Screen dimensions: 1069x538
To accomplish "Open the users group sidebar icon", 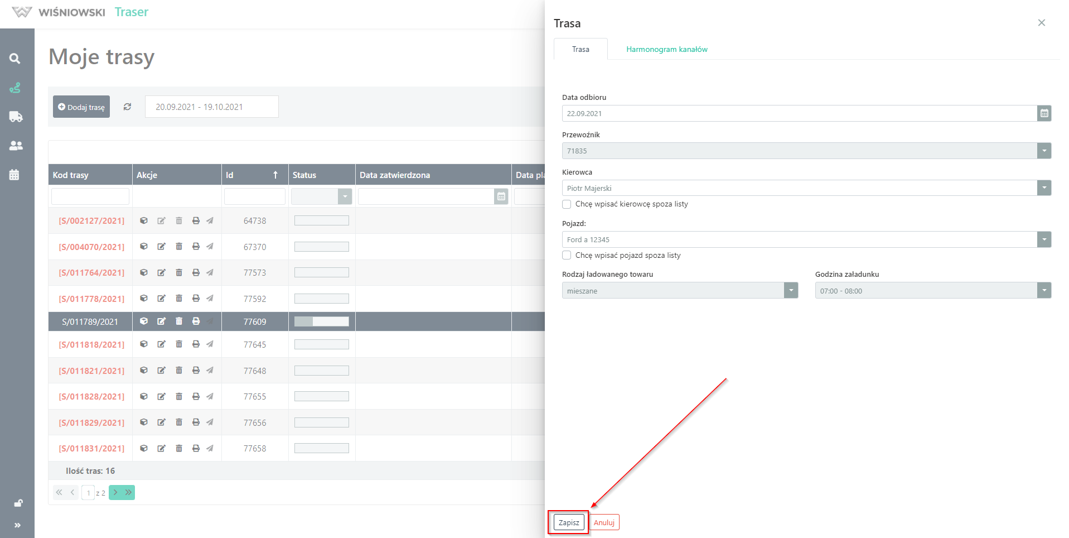I will 16,146.
